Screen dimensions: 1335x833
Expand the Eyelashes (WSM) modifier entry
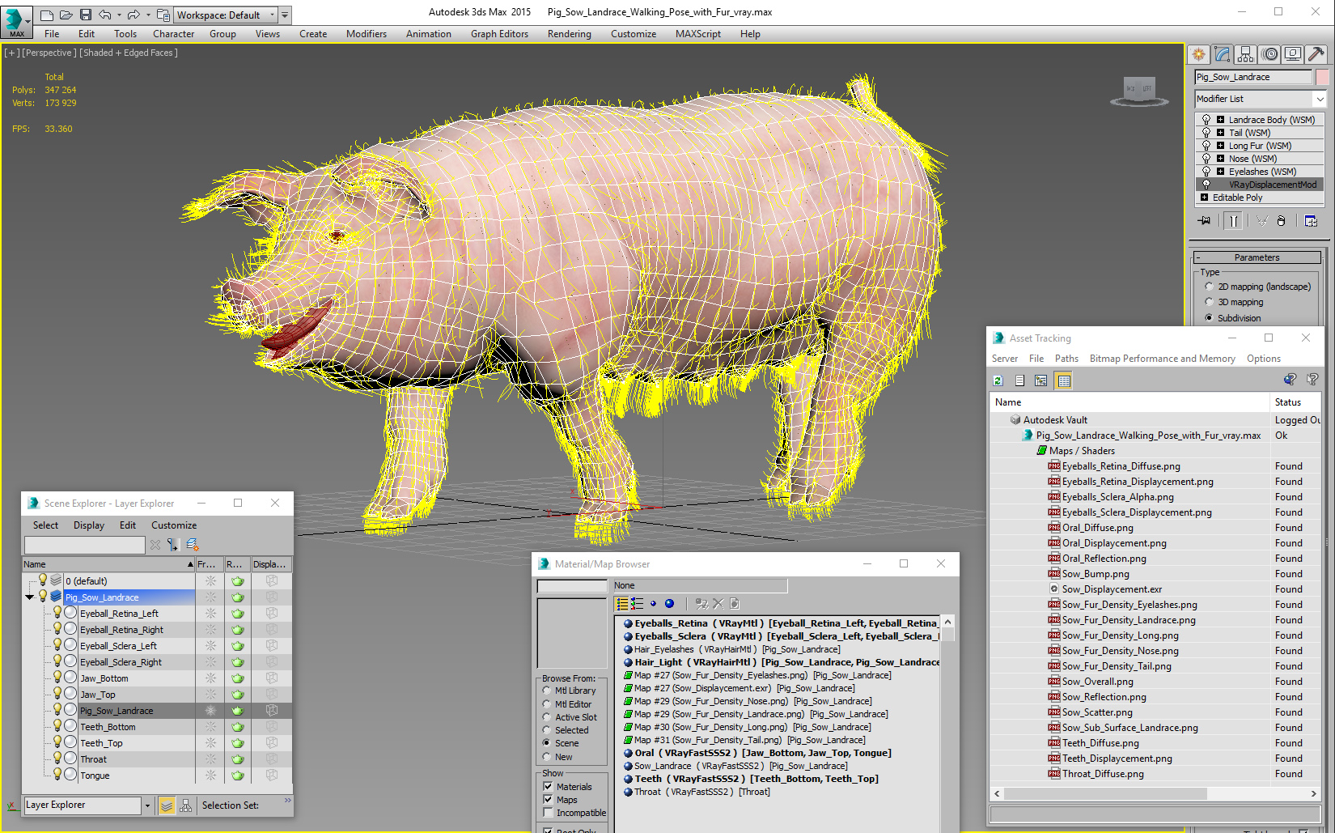coord(1220,172)
